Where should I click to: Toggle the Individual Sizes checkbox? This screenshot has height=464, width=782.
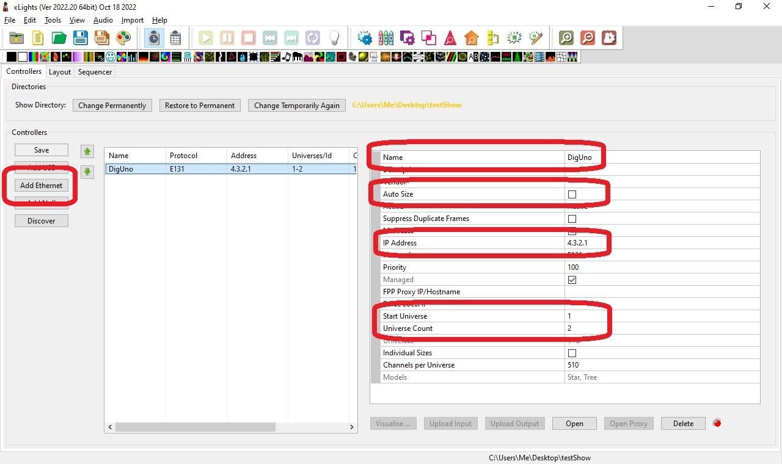(x=572, y=353)
